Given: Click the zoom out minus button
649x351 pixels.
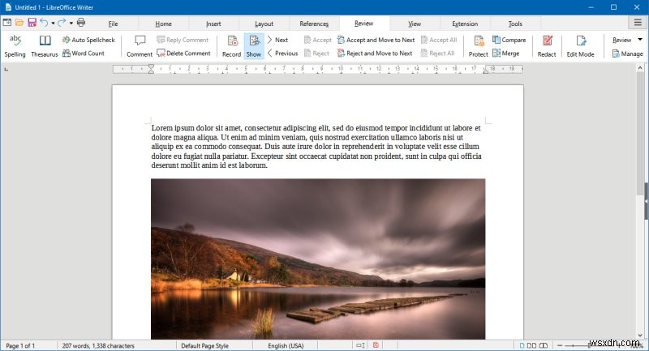Looking at the screenshot, I should tap(560, 345).
